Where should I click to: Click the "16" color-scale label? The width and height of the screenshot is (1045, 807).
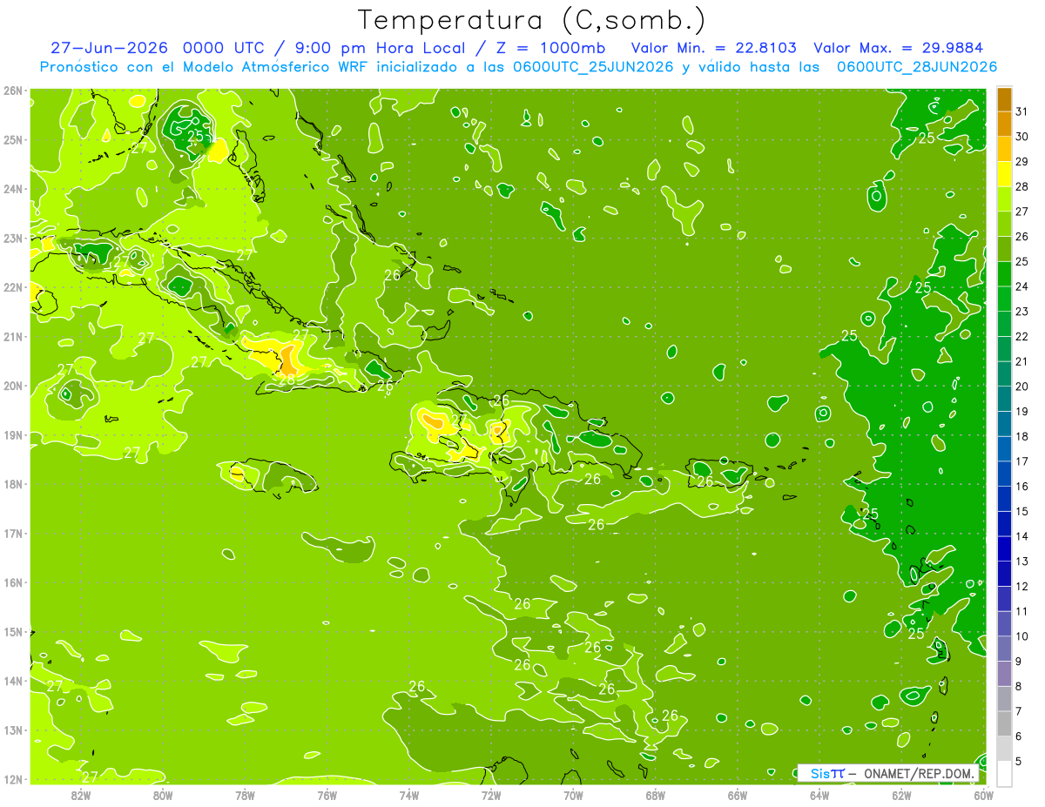1022,487
